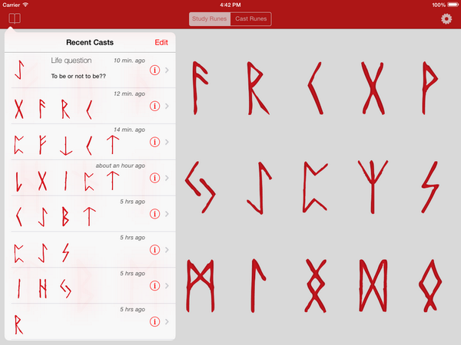This screenshot has width=461, height=345.
Task: Click the '10 min. ago' timestamp
Action: click(129, 61)
